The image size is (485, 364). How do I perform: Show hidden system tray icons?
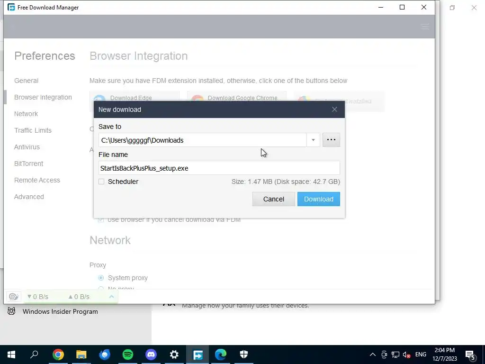click(x=373, y=355)
